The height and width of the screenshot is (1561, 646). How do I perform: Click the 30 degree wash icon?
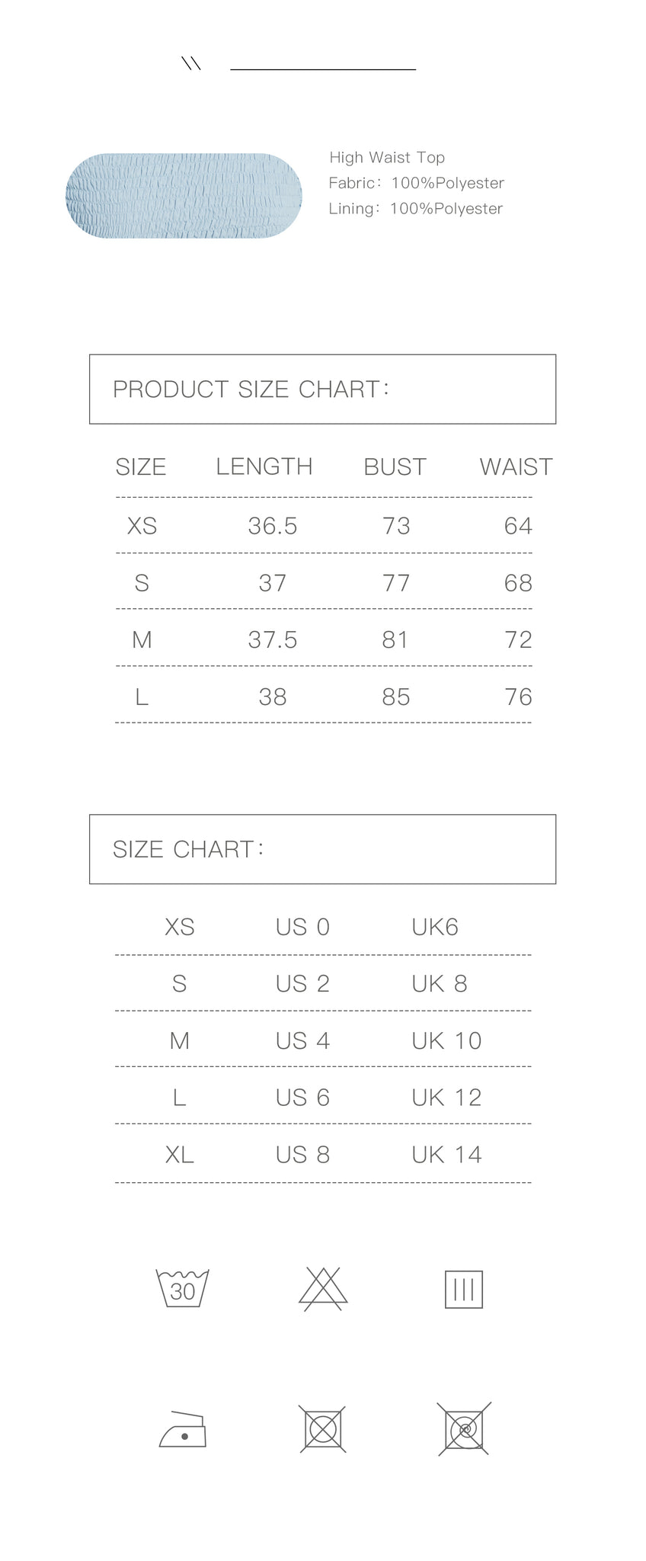(182, 1288)
